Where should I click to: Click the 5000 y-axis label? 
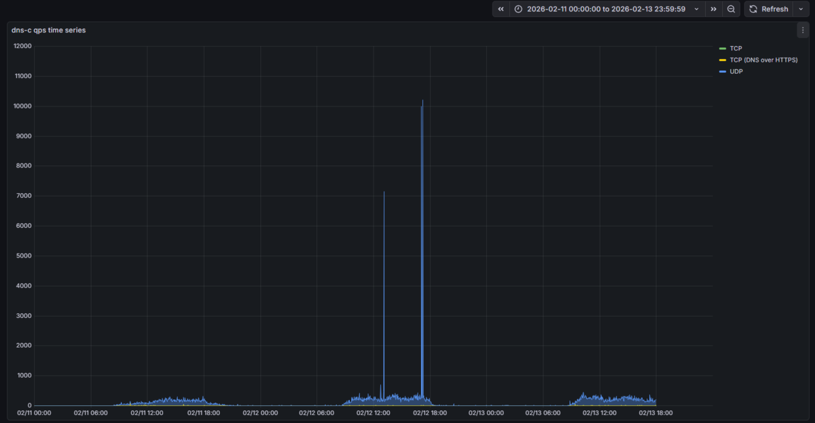click(x=25, y=256)
